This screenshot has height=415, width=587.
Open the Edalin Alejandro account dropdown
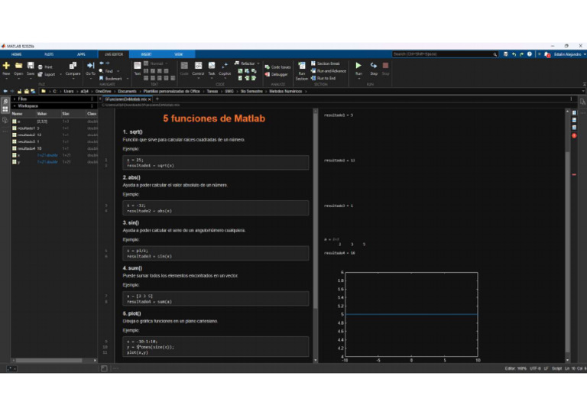(569, 54)
